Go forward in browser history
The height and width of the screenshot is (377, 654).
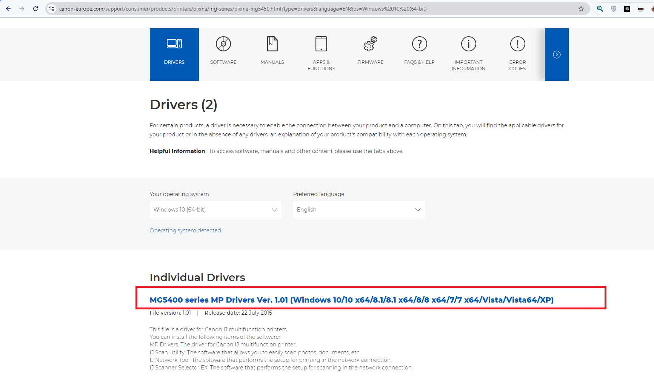(22, 9)
